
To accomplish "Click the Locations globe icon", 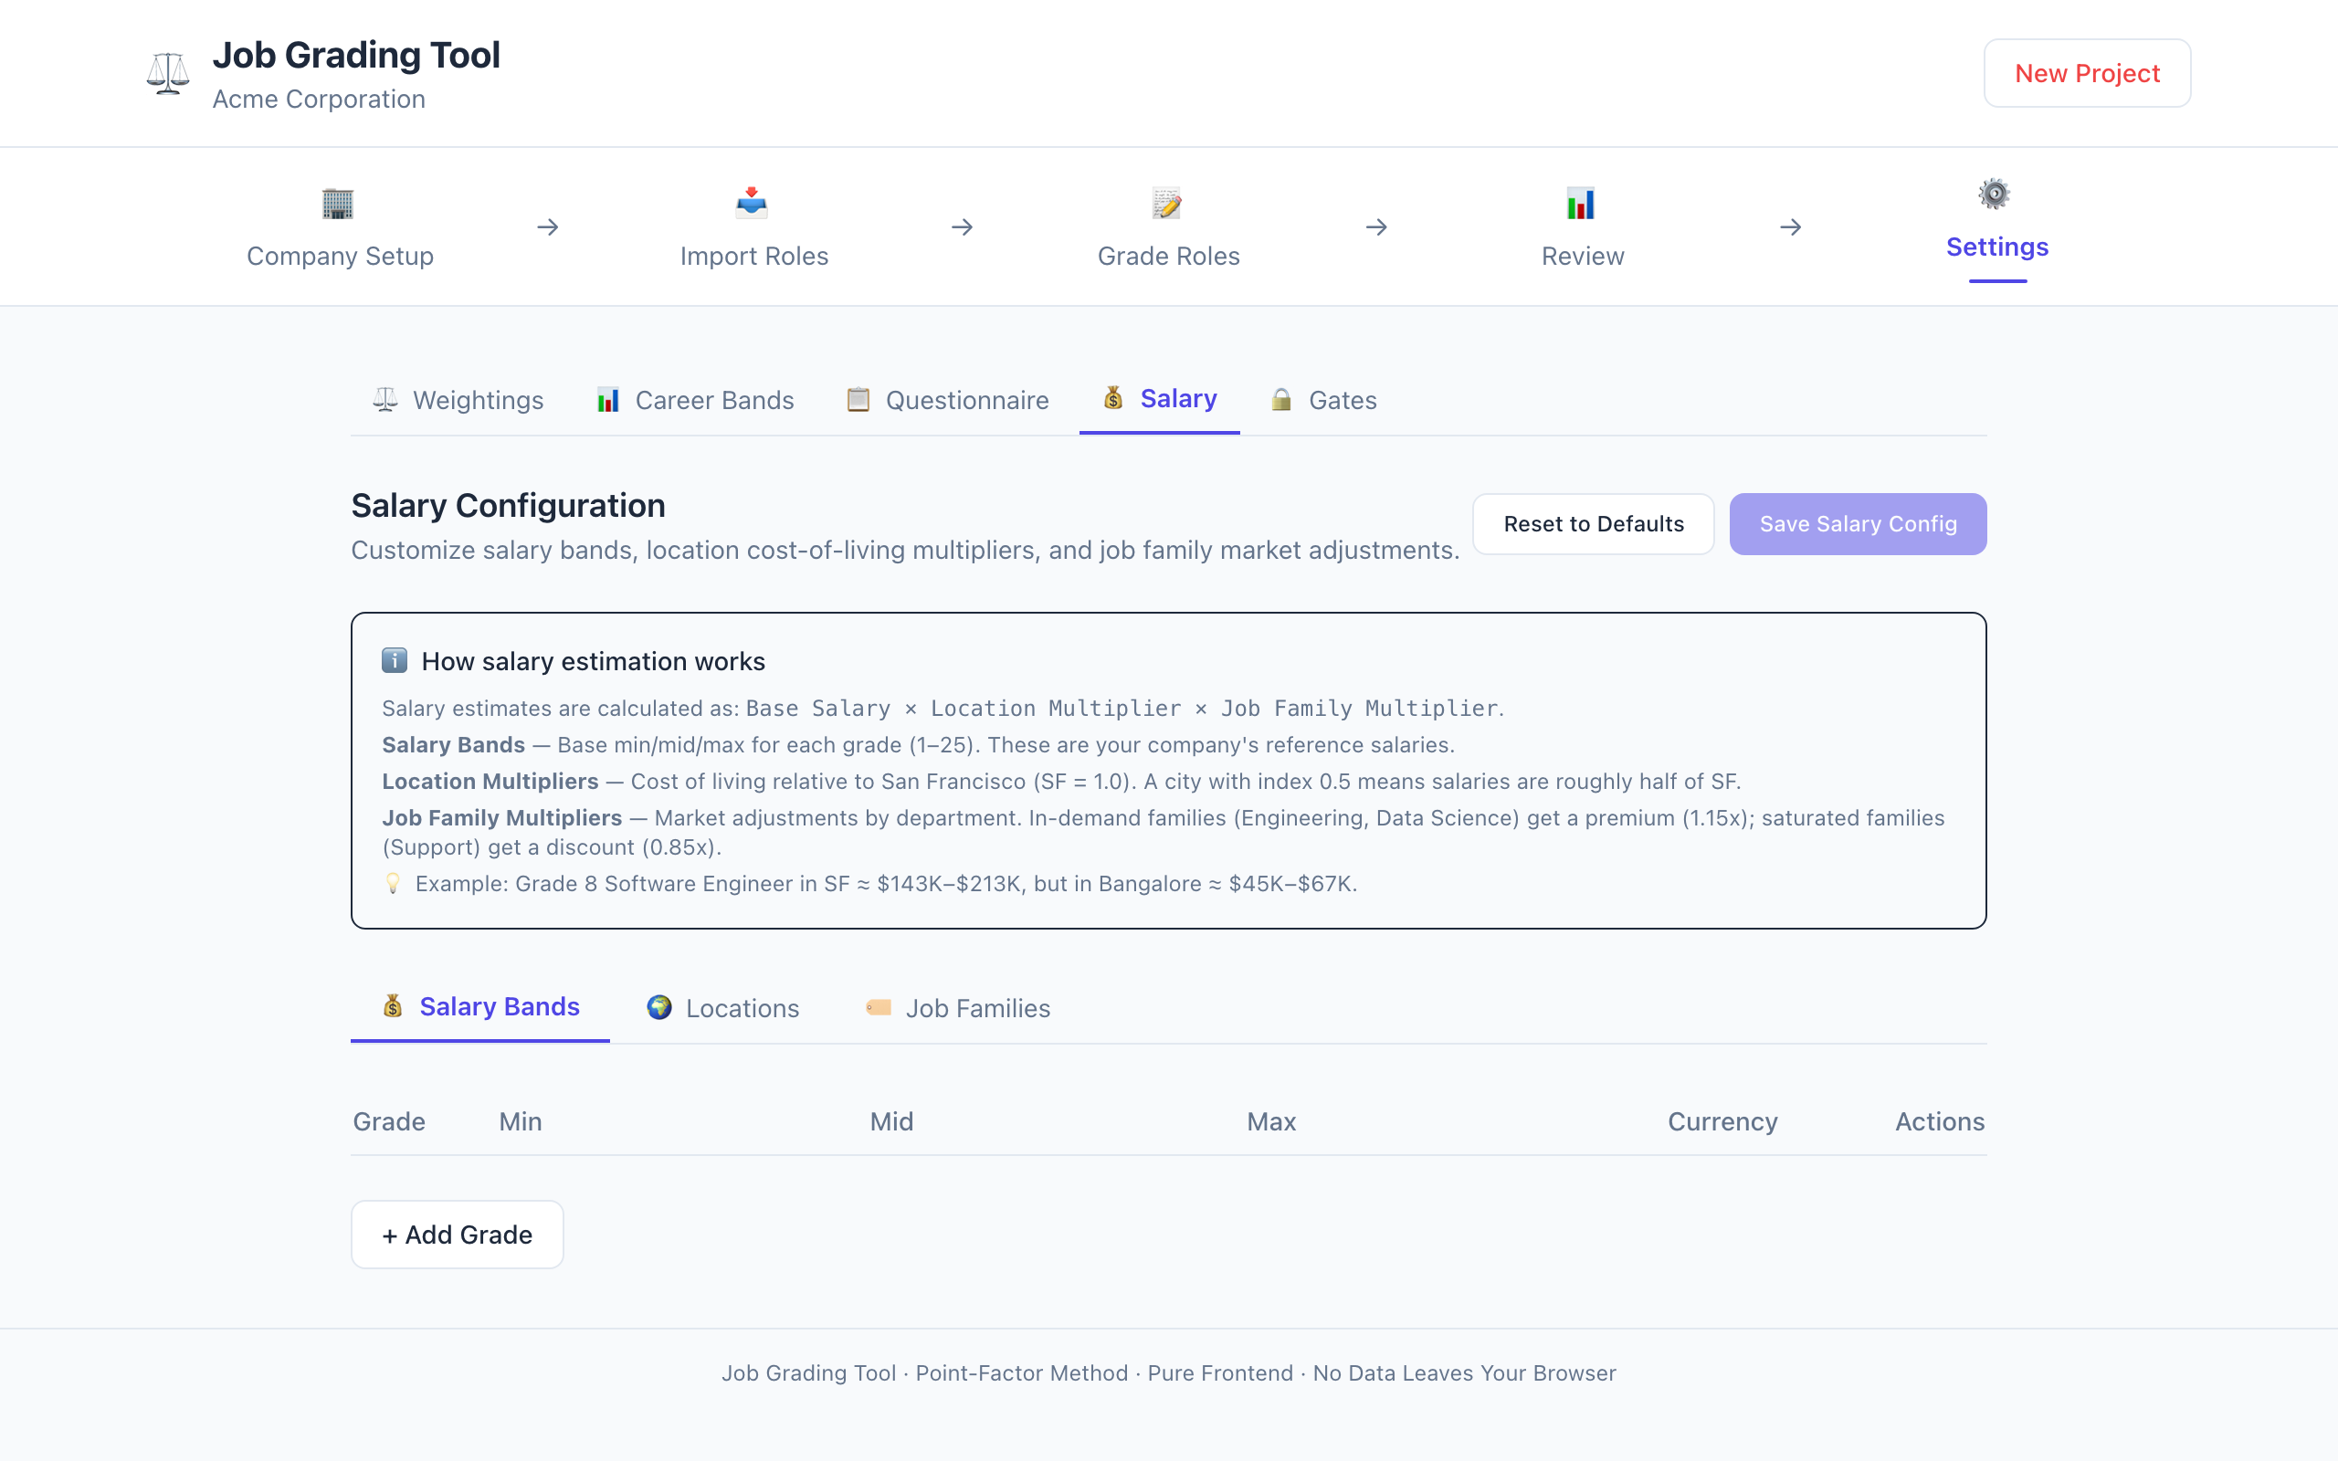I will tap(658, 1007).
